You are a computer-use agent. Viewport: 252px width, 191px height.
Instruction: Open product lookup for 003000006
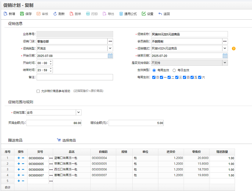(x=51, y=170)
